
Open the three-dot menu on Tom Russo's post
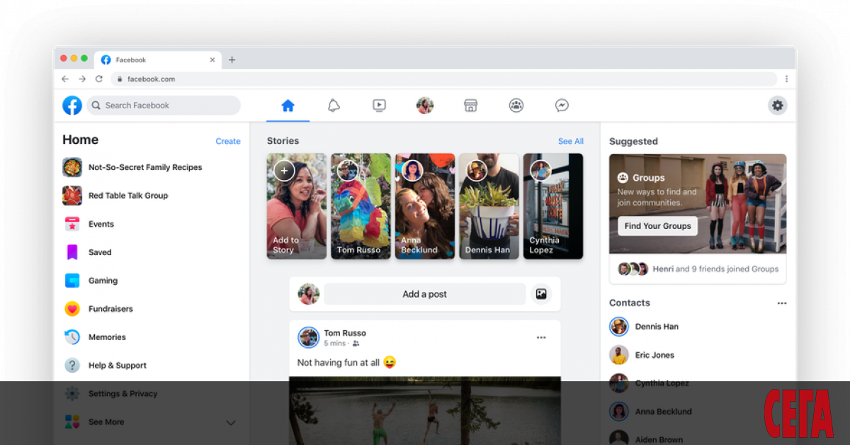[x=541, y=338]
